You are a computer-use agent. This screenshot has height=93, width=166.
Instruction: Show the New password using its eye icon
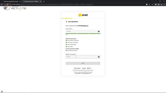coord(99,32)
